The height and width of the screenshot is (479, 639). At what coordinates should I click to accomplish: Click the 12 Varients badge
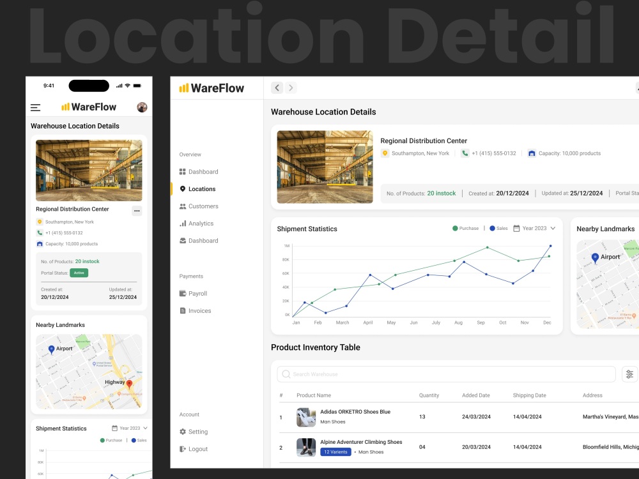(336, 452)
